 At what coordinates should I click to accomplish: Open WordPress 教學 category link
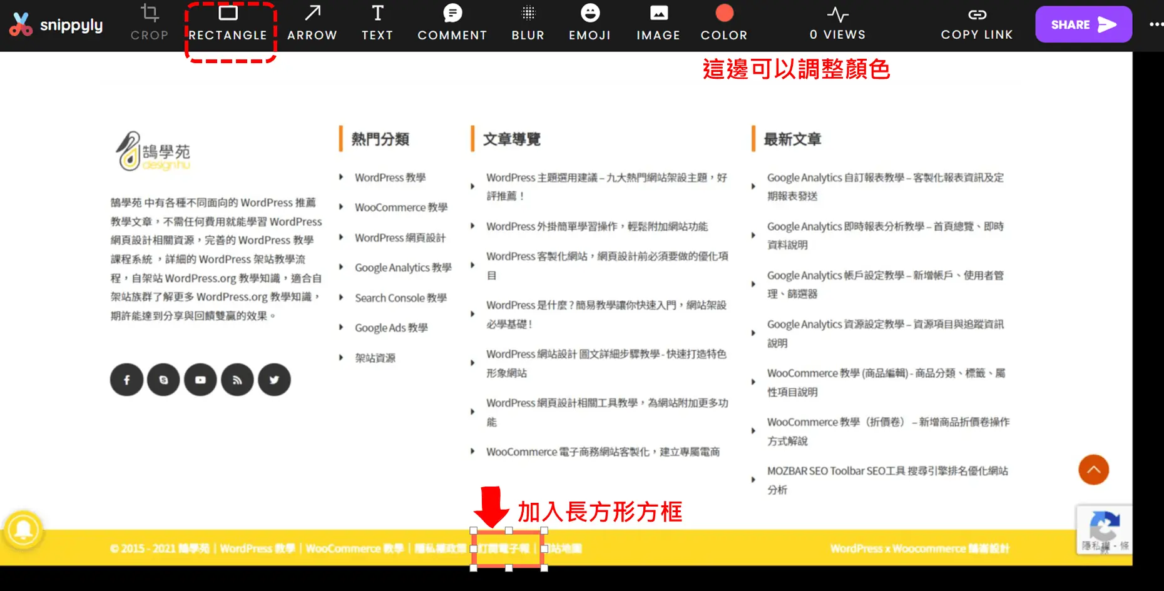pos(391,178)
